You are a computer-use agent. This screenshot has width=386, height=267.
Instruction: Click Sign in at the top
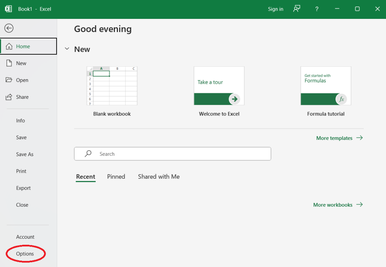point(276,9)
